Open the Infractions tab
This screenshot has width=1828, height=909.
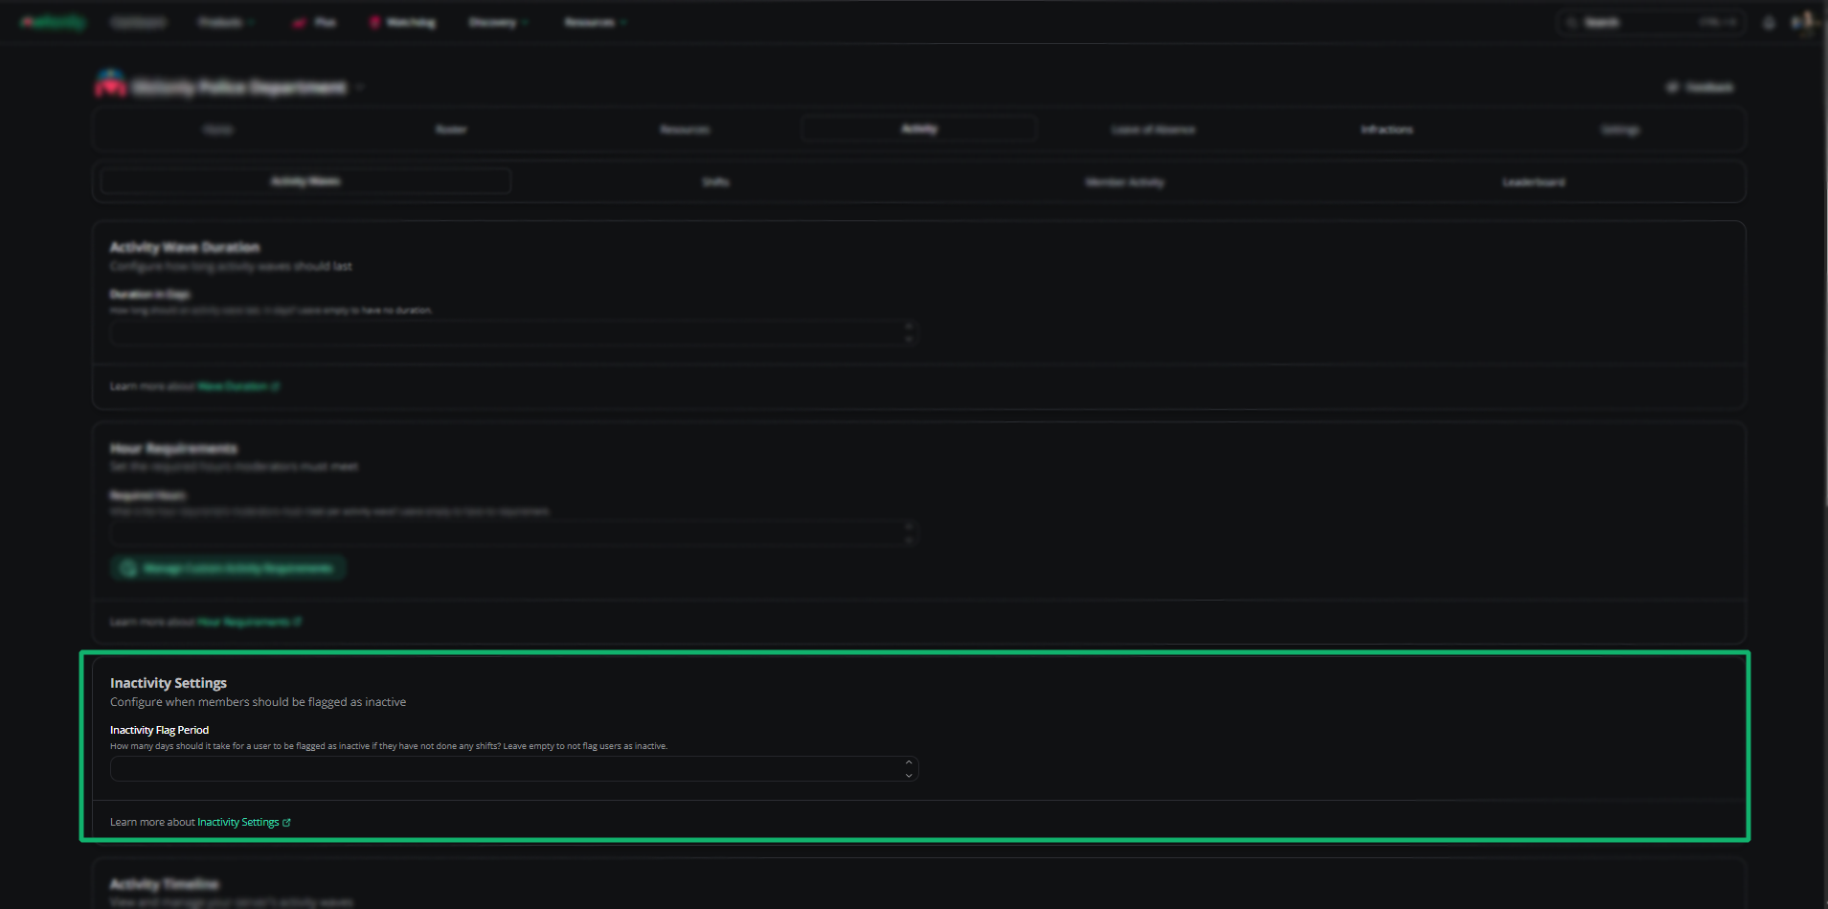click(x=1387, y=129)
